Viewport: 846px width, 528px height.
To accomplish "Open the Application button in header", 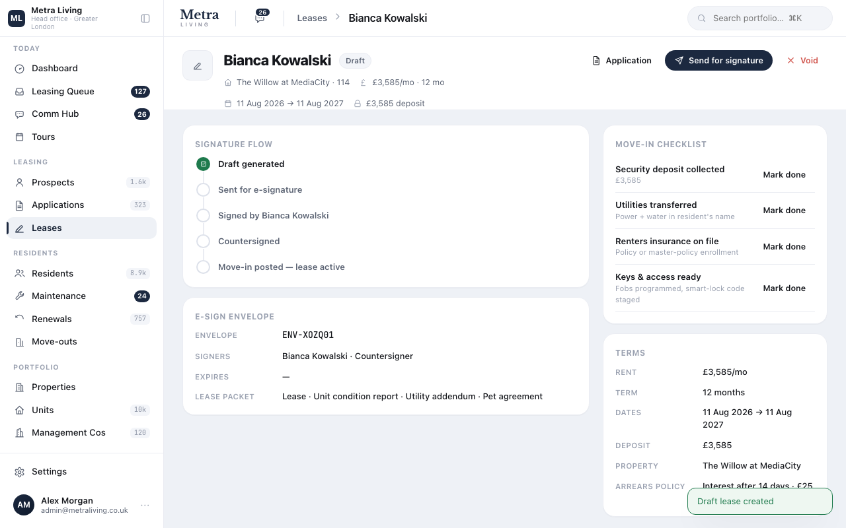I will point(622,61).
